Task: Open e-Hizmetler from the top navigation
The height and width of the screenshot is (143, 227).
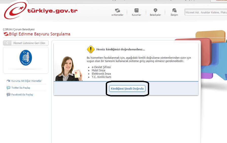Action: [117, 11]
